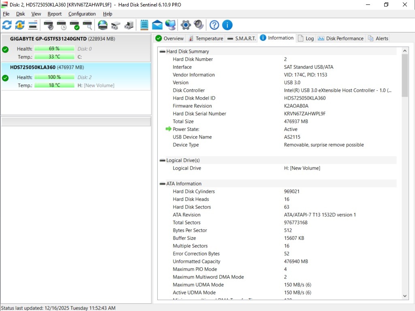This screenshot has width=415, height=311.
Task: Open the blue notepad report icon
Action: click(x=144, y=25)
